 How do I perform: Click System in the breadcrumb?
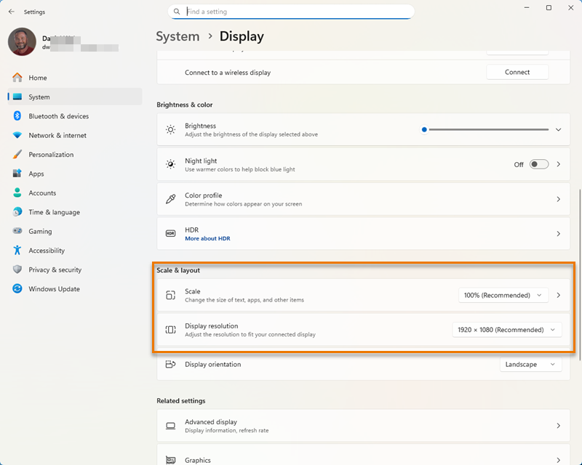[178, 36]
